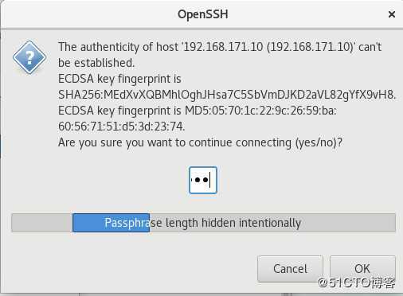This screenshot has height=296, width=403.
Task: Click the first 'ECDSA key fingerprint is' line
Action: click(119, 79)
